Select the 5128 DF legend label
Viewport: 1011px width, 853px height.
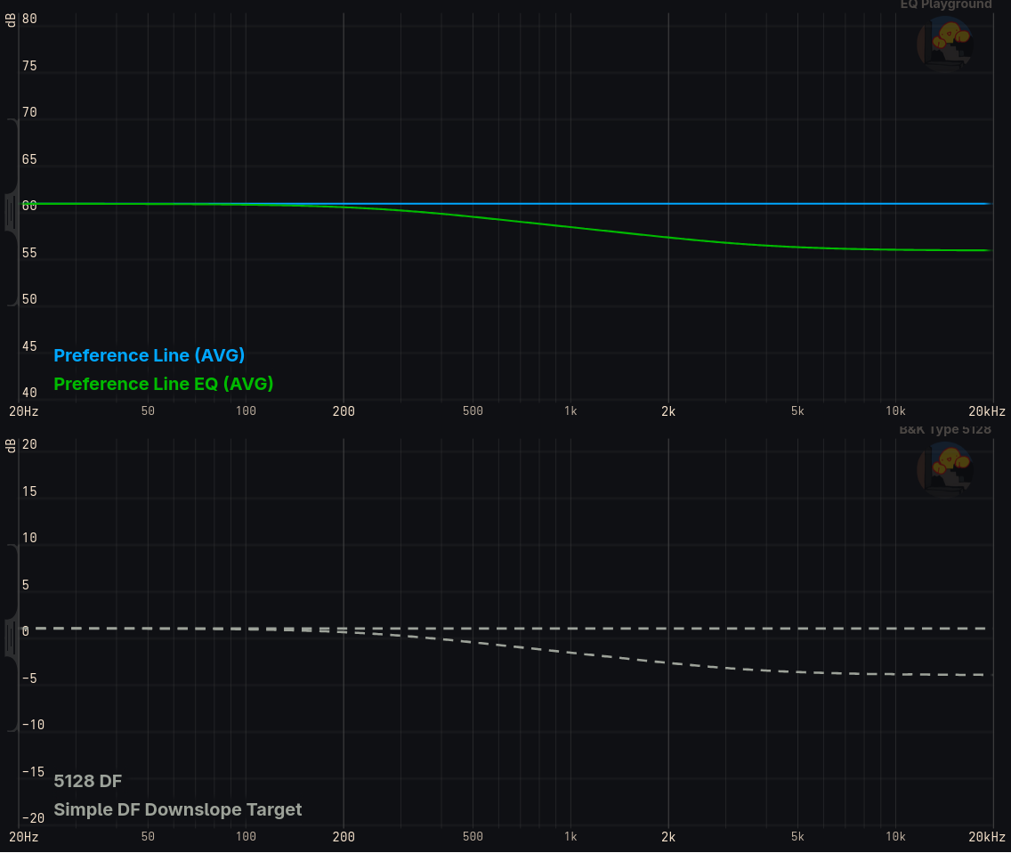pyautogui.click(x=88, y=782)
